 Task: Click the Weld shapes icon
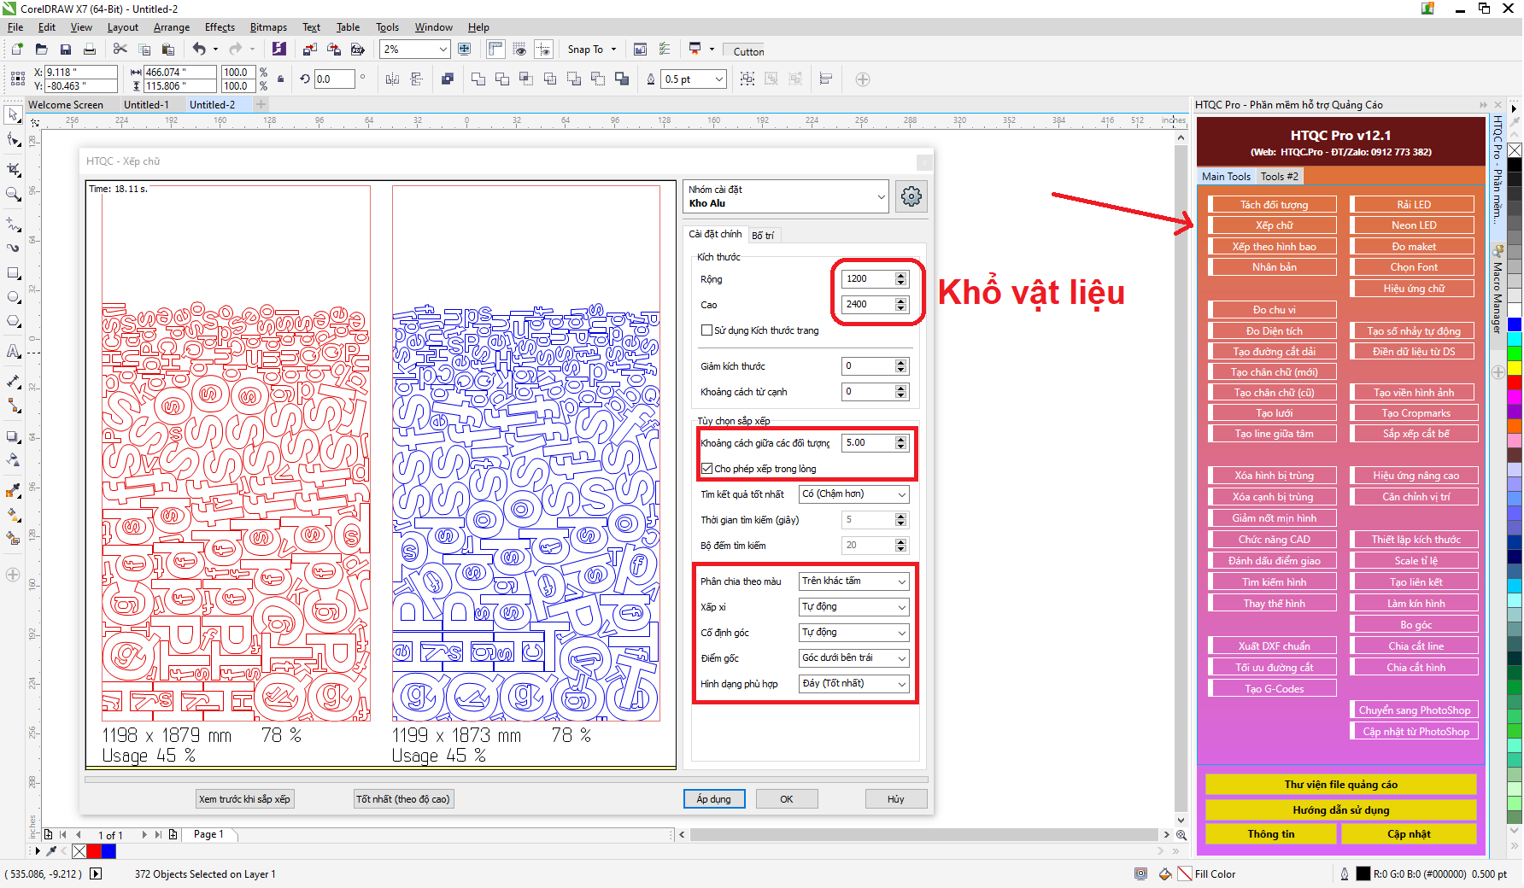pyautogui.click(x=478, y=79)
